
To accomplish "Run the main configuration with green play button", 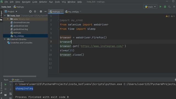I will tap(160, 7).
